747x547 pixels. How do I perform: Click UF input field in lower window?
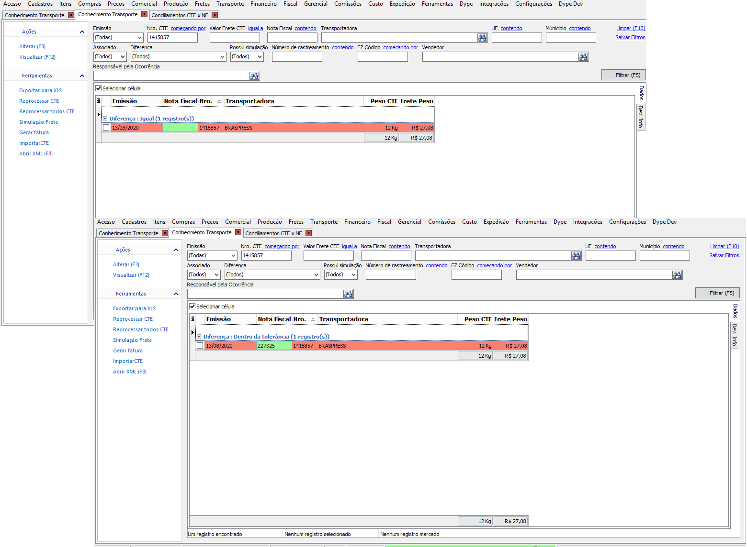click(611, 256)
